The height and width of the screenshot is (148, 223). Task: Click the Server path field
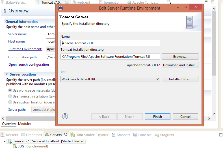[44, 110]
